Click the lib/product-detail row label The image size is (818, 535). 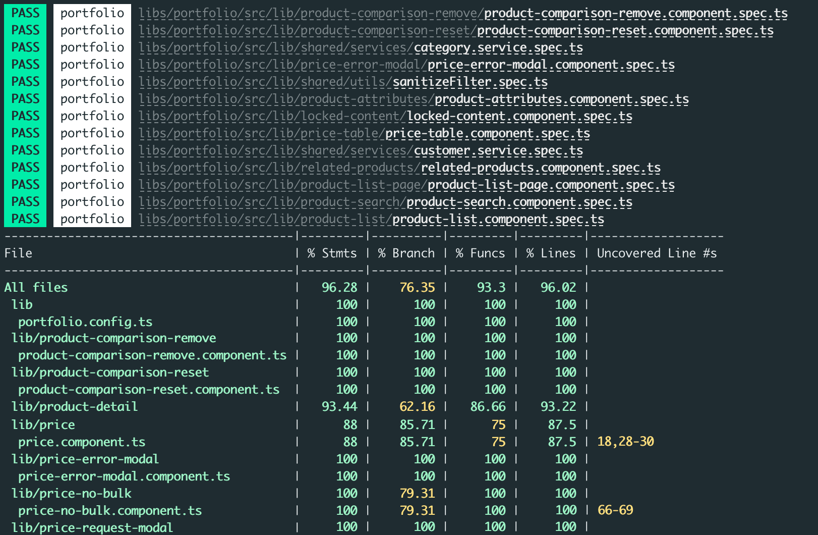click(x=75, y=407)
